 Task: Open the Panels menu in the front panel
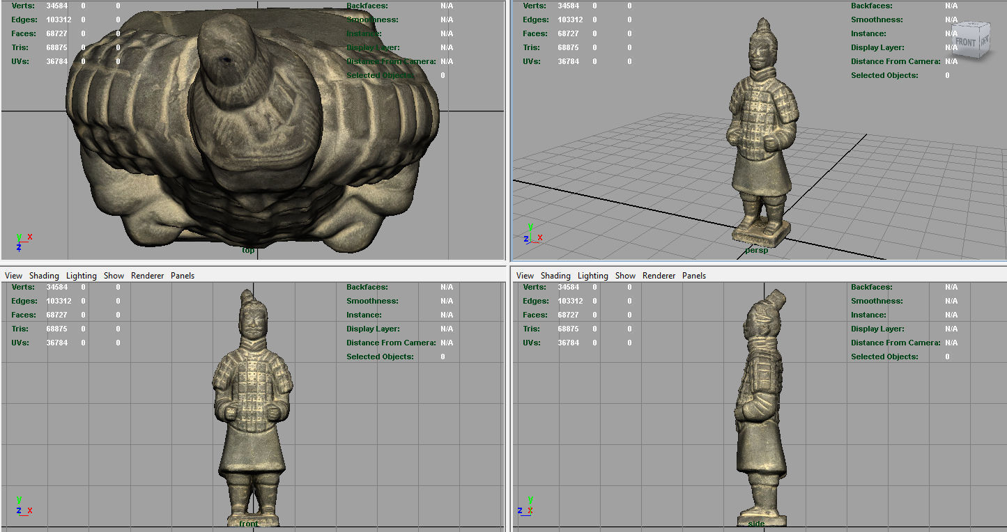click(x=183, y=276)
